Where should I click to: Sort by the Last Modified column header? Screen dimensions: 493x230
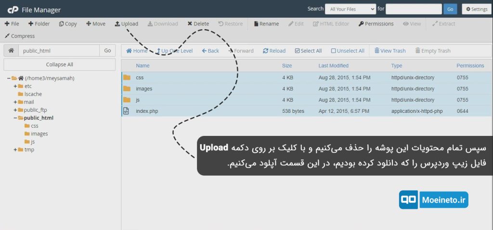point(333,66)
